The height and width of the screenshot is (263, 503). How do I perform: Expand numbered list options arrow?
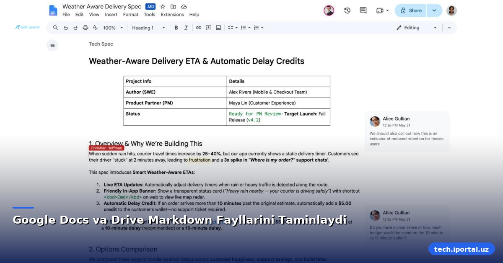262,28
